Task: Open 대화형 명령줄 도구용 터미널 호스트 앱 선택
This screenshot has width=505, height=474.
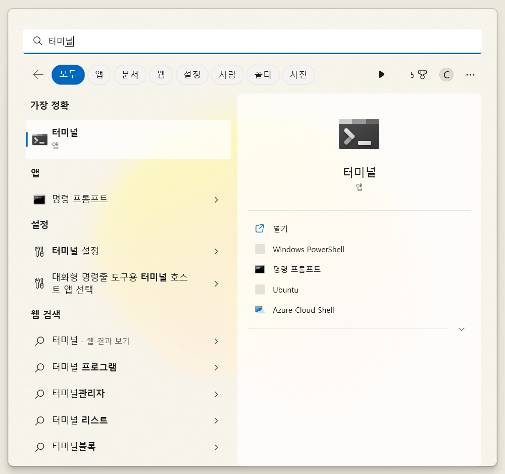Action: tap(128, 283)
